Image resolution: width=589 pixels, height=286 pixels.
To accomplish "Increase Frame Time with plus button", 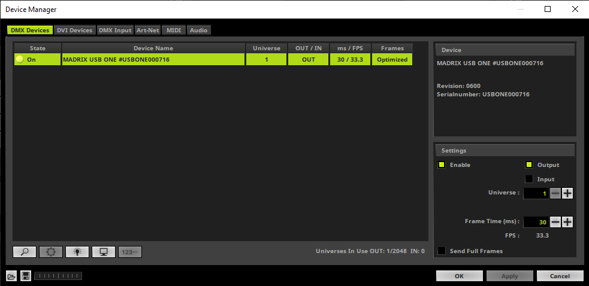I will [x=567, y=222].
